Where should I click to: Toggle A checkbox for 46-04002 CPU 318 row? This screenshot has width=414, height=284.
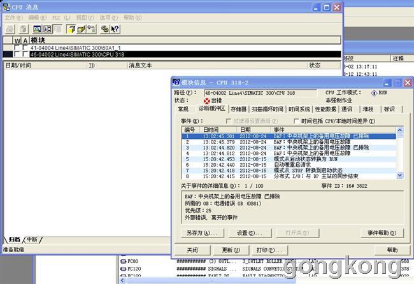pyautogui.click(x=25, y=54)
